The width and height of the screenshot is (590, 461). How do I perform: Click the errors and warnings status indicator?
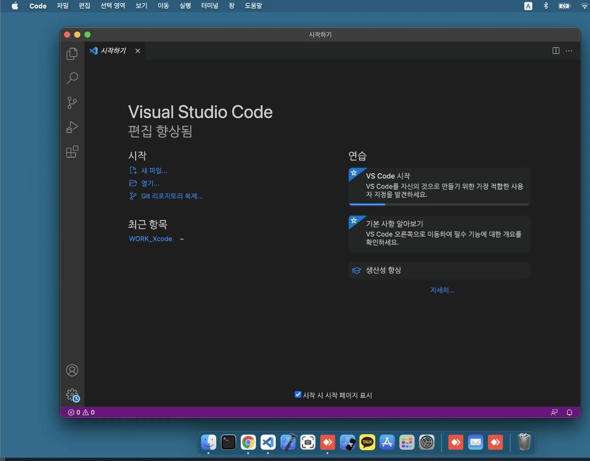81,412
